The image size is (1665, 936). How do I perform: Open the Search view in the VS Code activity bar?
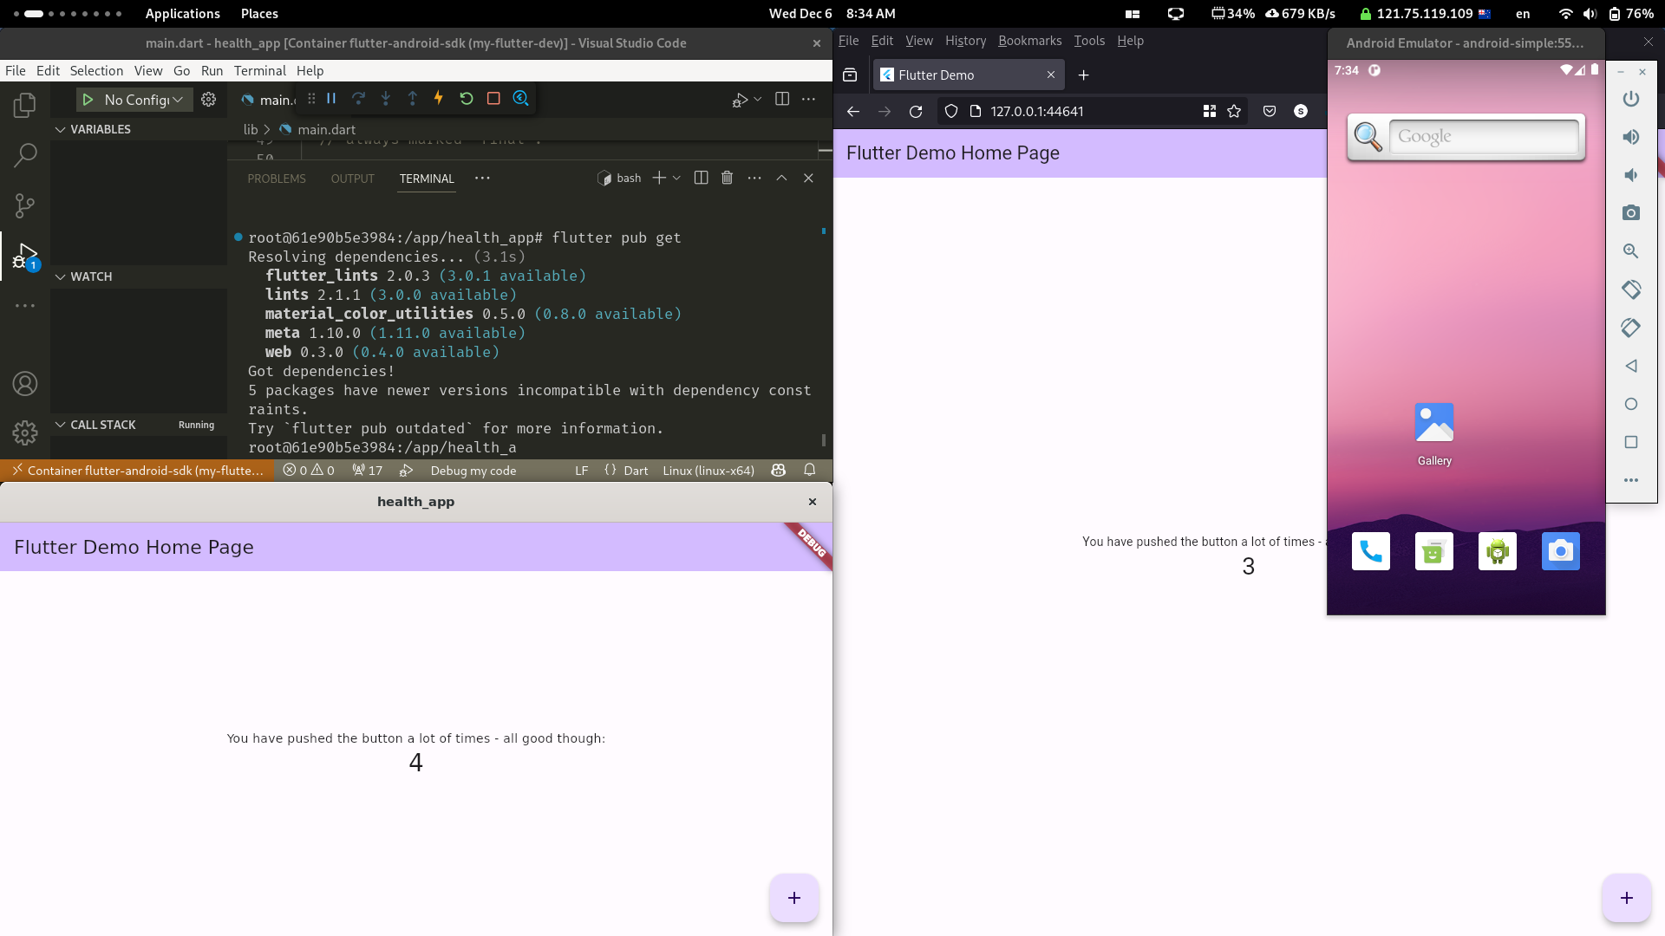25,155
